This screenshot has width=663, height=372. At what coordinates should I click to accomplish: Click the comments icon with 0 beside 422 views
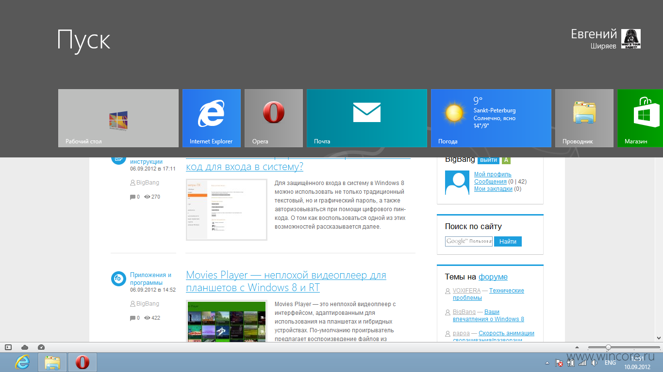click(133, 318)
